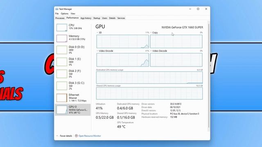Open the File menu

pos(57,13)
